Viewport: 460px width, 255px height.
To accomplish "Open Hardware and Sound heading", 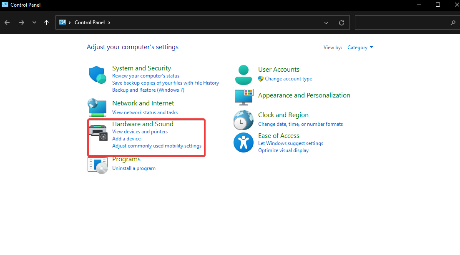I will pos(143,124).
